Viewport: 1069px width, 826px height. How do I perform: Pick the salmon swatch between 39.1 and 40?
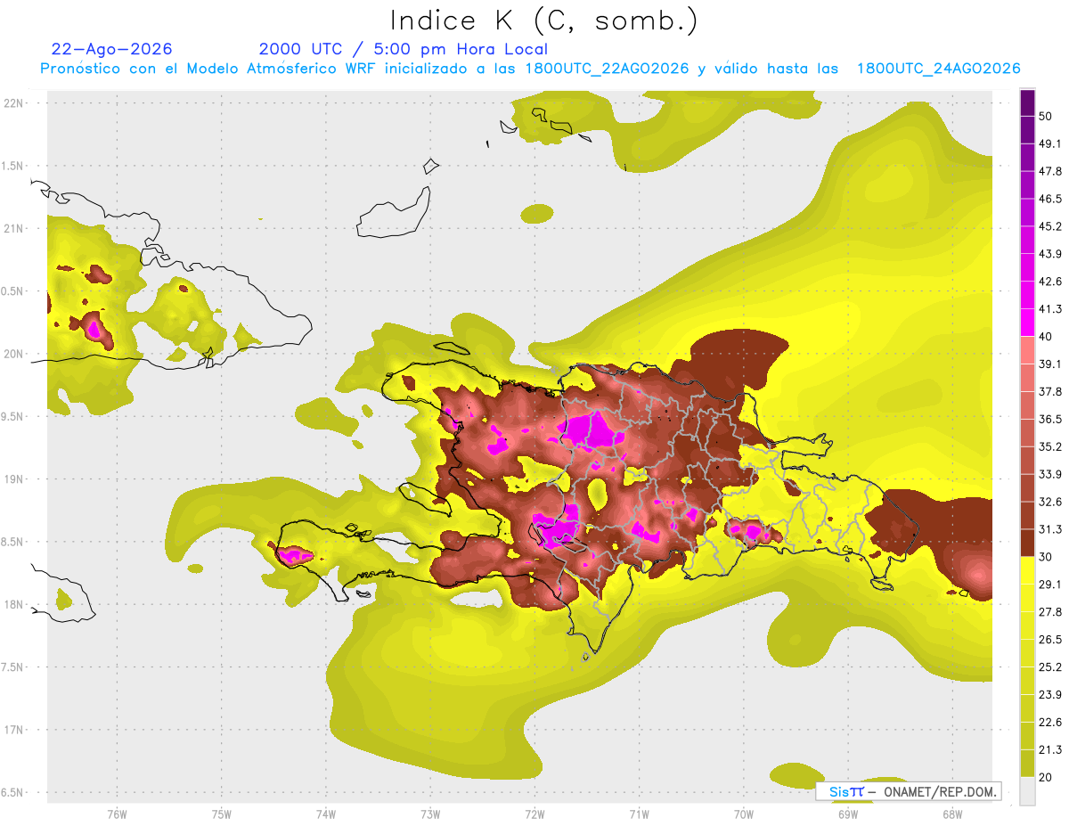[x=1027, y=350]
